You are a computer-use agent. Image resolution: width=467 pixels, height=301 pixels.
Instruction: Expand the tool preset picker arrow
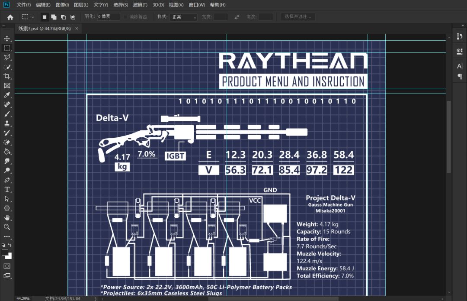pos(33,17)
